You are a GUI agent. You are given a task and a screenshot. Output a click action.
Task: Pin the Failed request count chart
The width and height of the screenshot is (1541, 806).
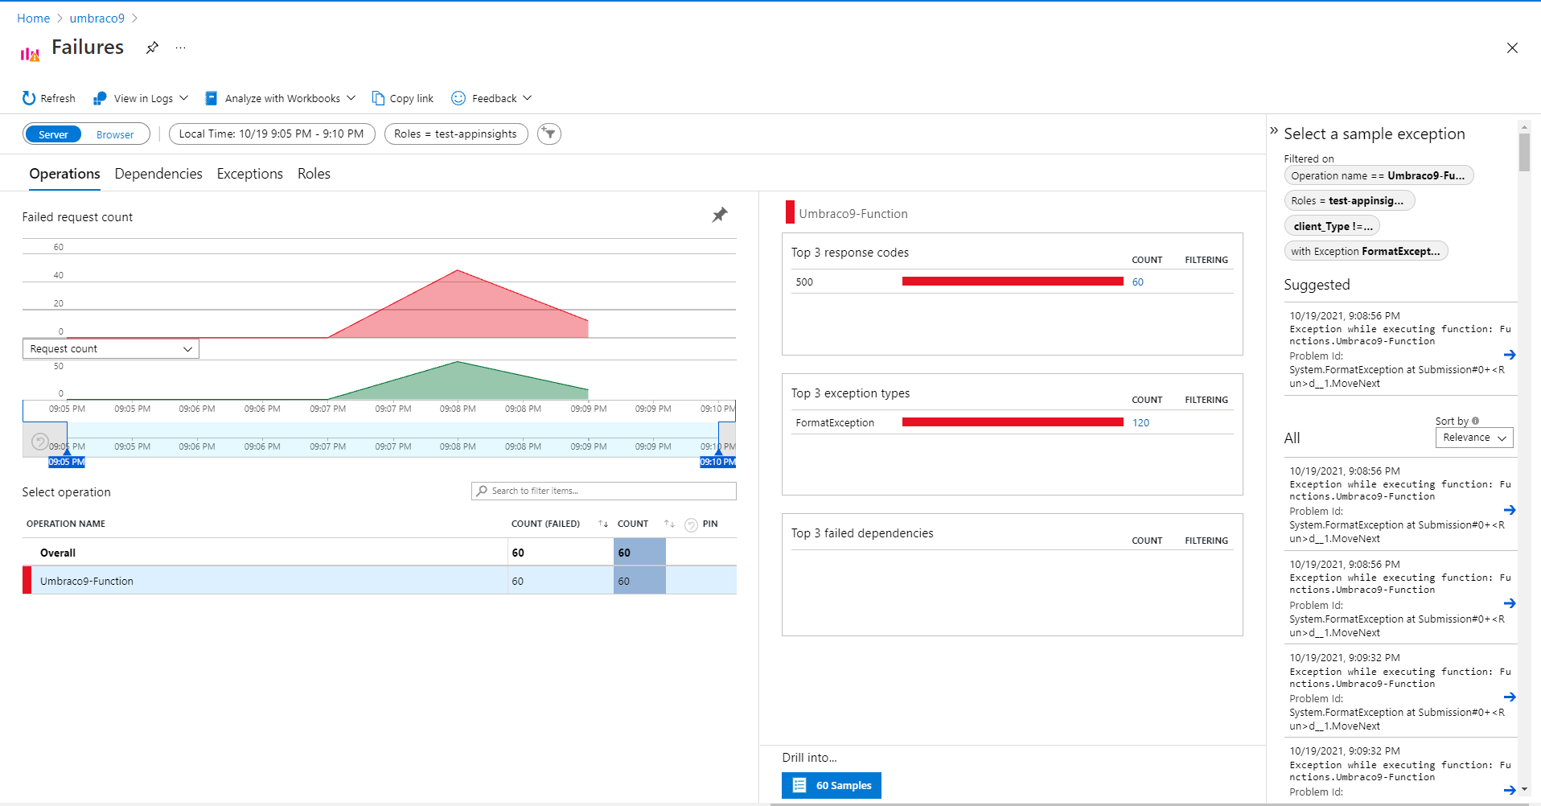click(x=720, y=215)
